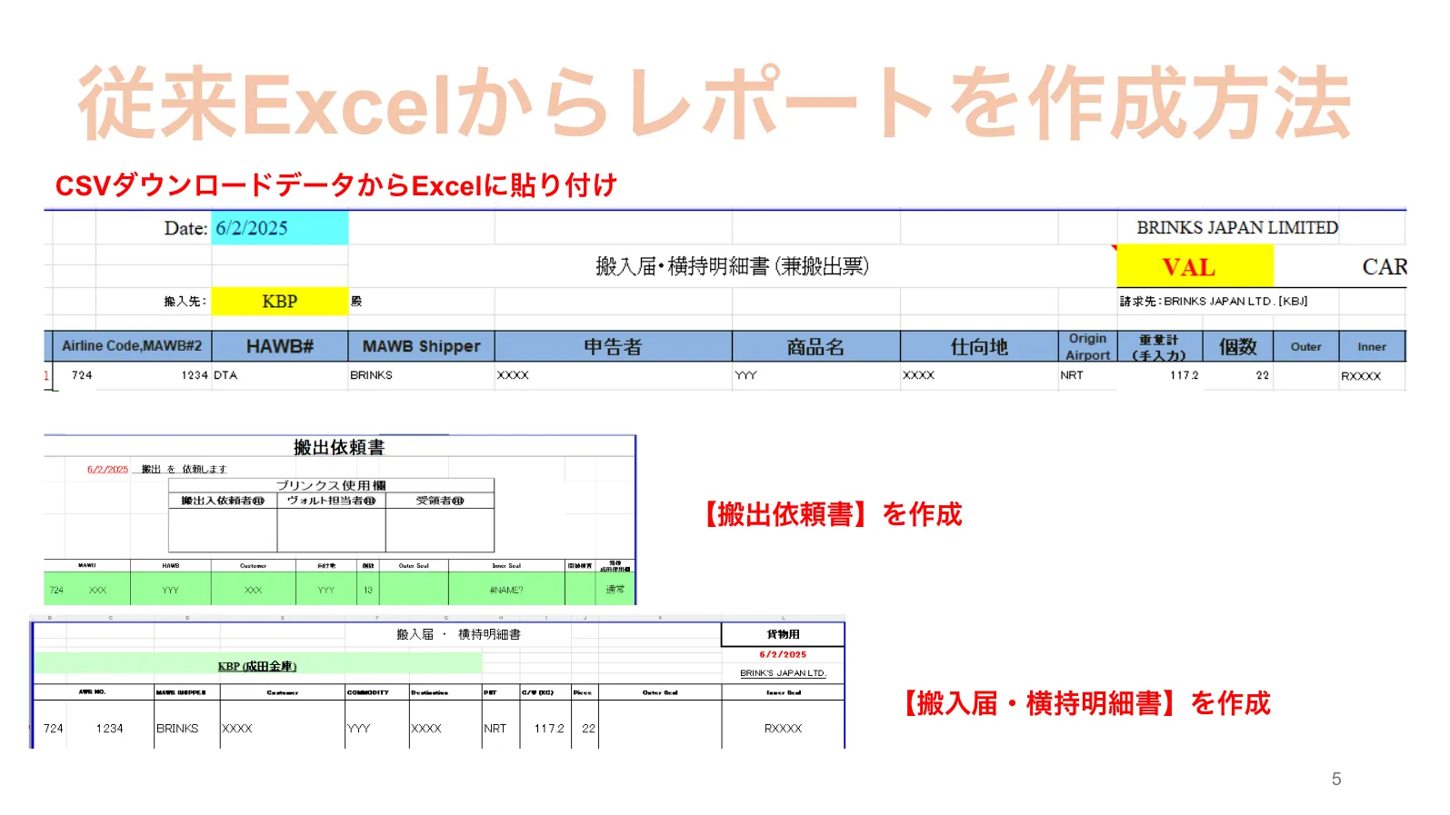1450x815 pixels.
Task: Click the red CSVダウンロードデータ subtitle text
Action: 335,185
